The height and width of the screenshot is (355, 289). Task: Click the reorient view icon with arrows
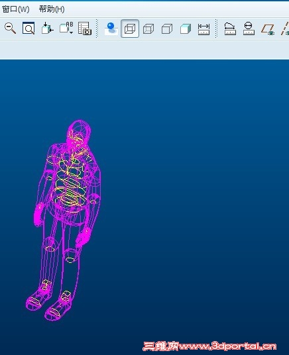[47, 28]
